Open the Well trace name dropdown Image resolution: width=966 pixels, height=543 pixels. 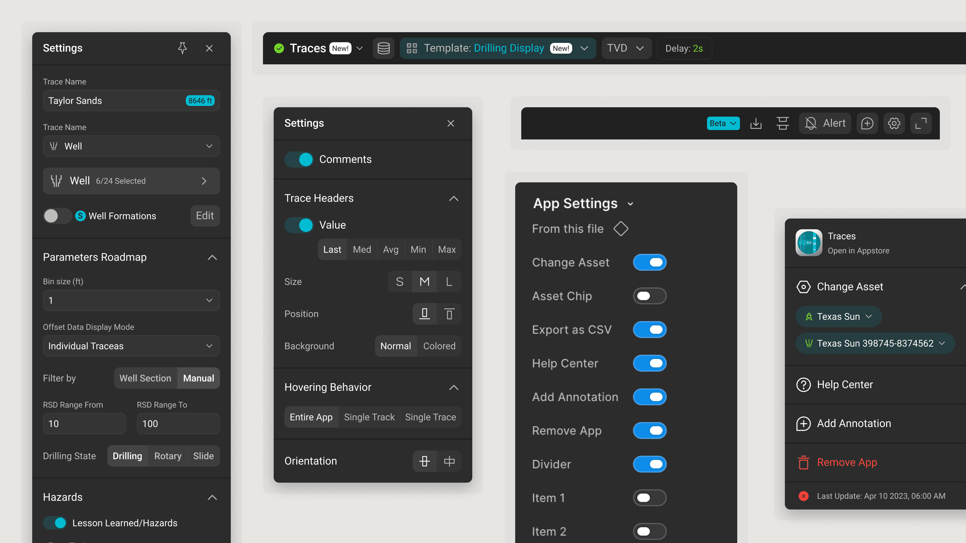coord(131,146)
